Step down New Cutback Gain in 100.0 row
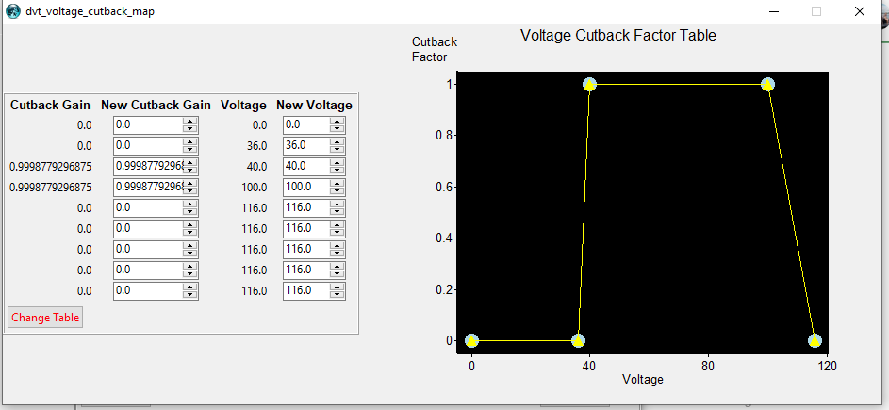889x410 pixels. pos(190,191)
